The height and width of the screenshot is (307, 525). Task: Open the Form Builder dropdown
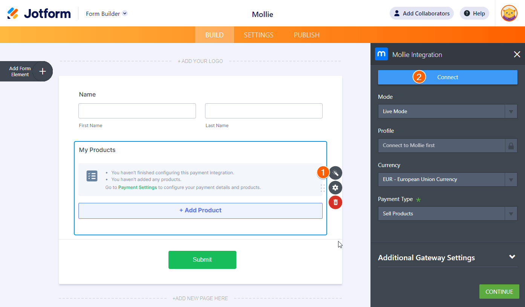click(107, 14)
